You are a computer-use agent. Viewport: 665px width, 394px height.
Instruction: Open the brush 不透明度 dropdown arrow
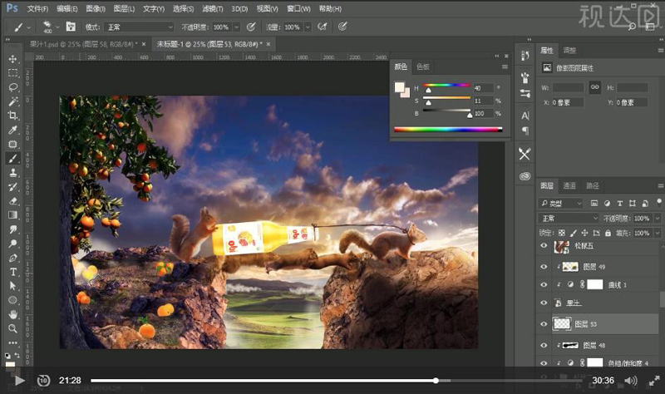(237, 27)
